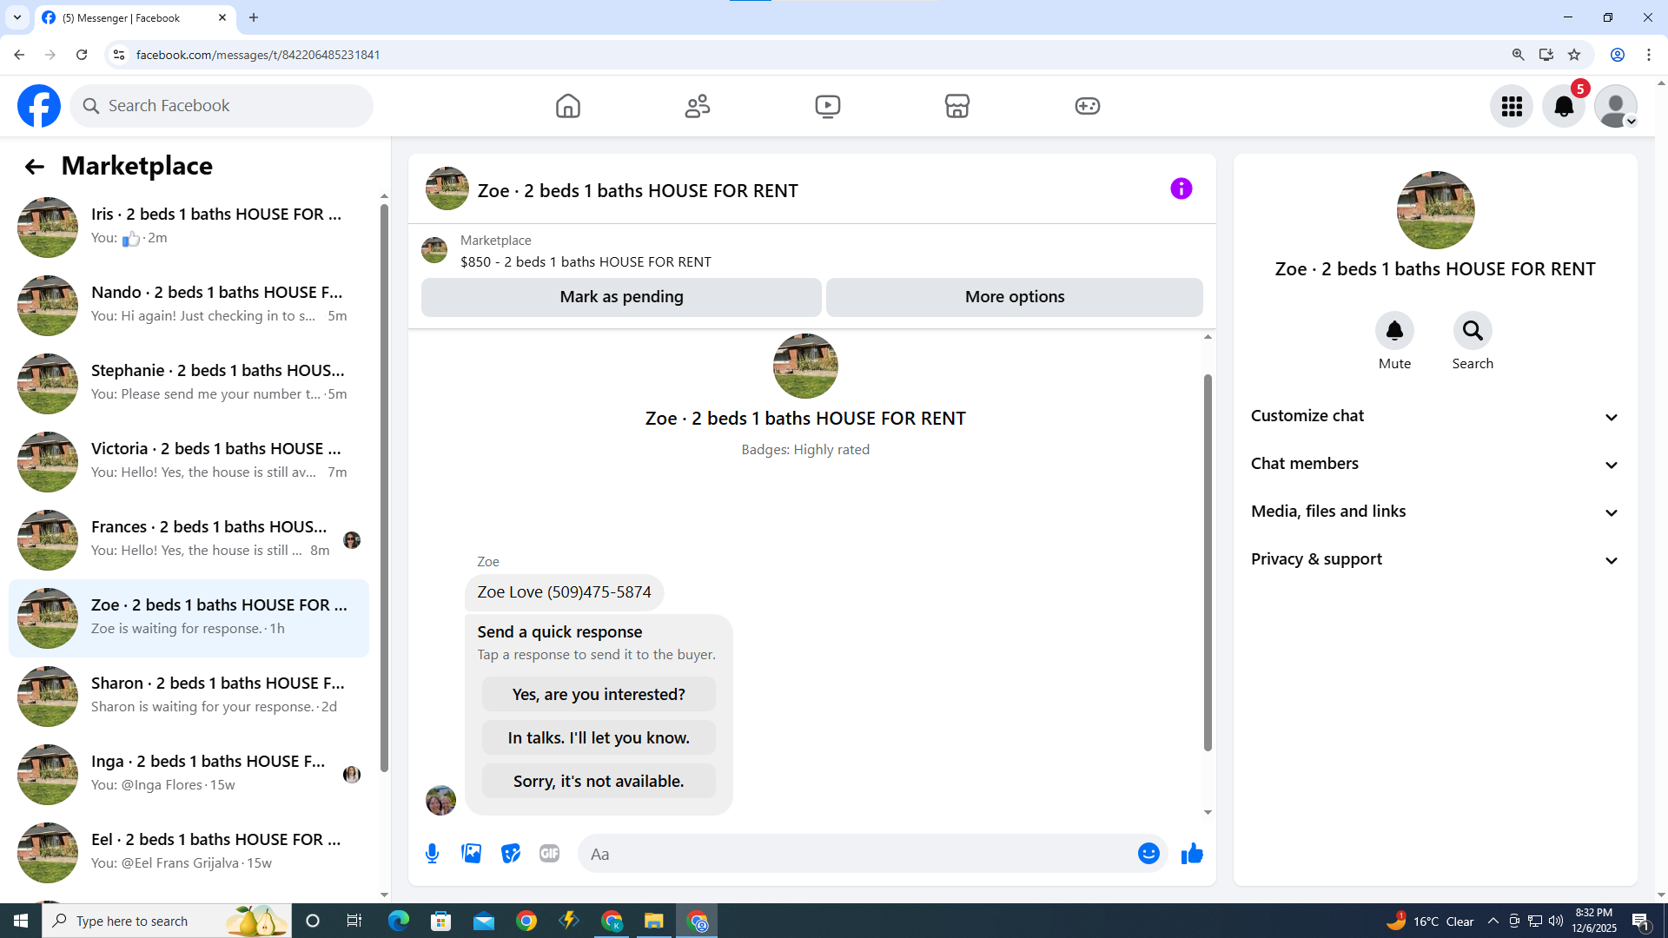1668x938 pixels.
Task: Open the GIF picker icon
Action: (x=549, y=854)
